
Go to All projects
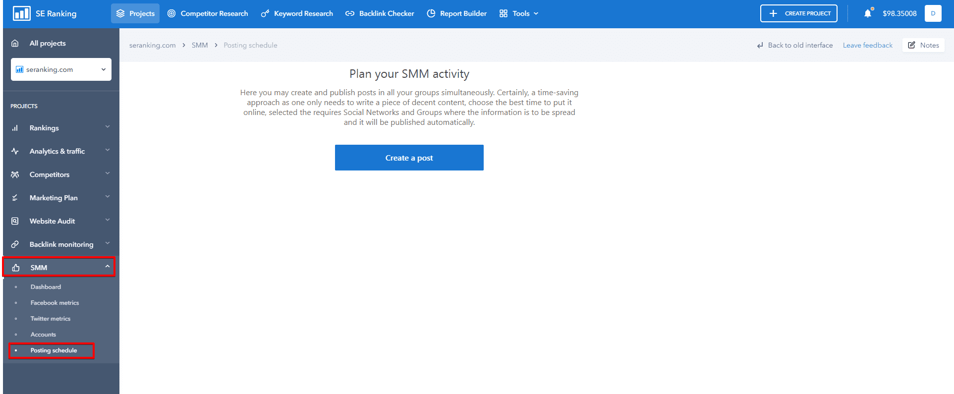pos(48,43)
